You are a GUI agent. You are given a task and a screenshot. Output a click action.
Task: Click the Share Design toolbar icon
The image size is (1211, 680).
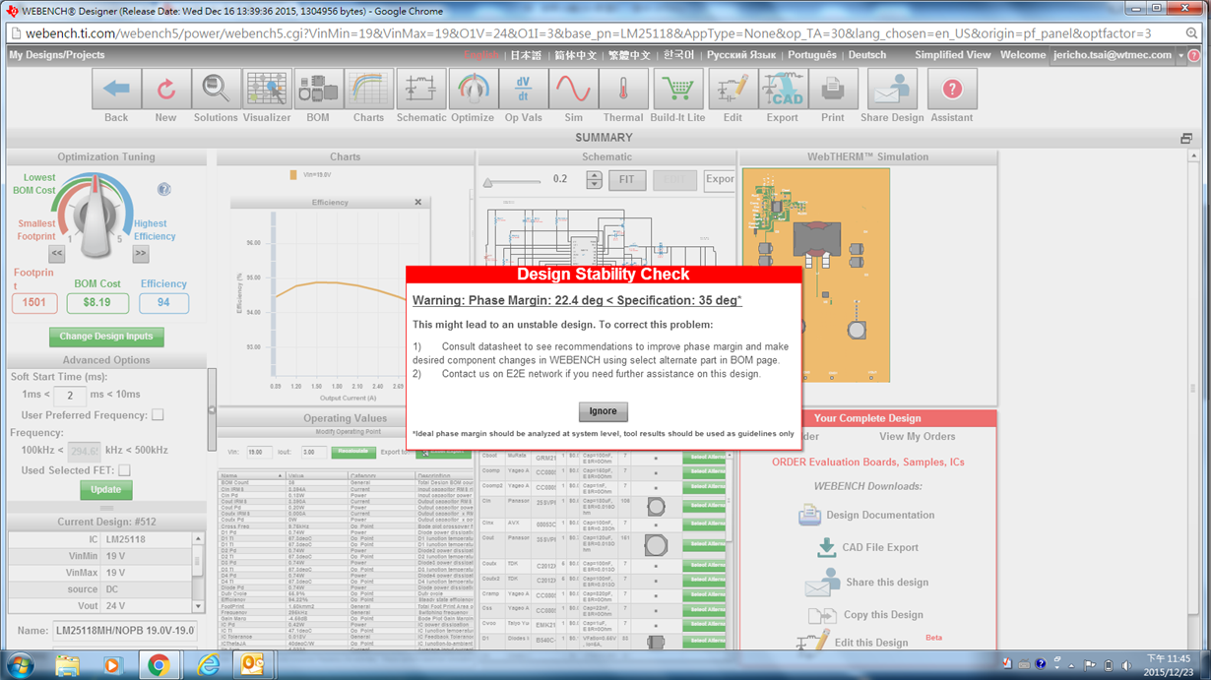tap(892, 90)
